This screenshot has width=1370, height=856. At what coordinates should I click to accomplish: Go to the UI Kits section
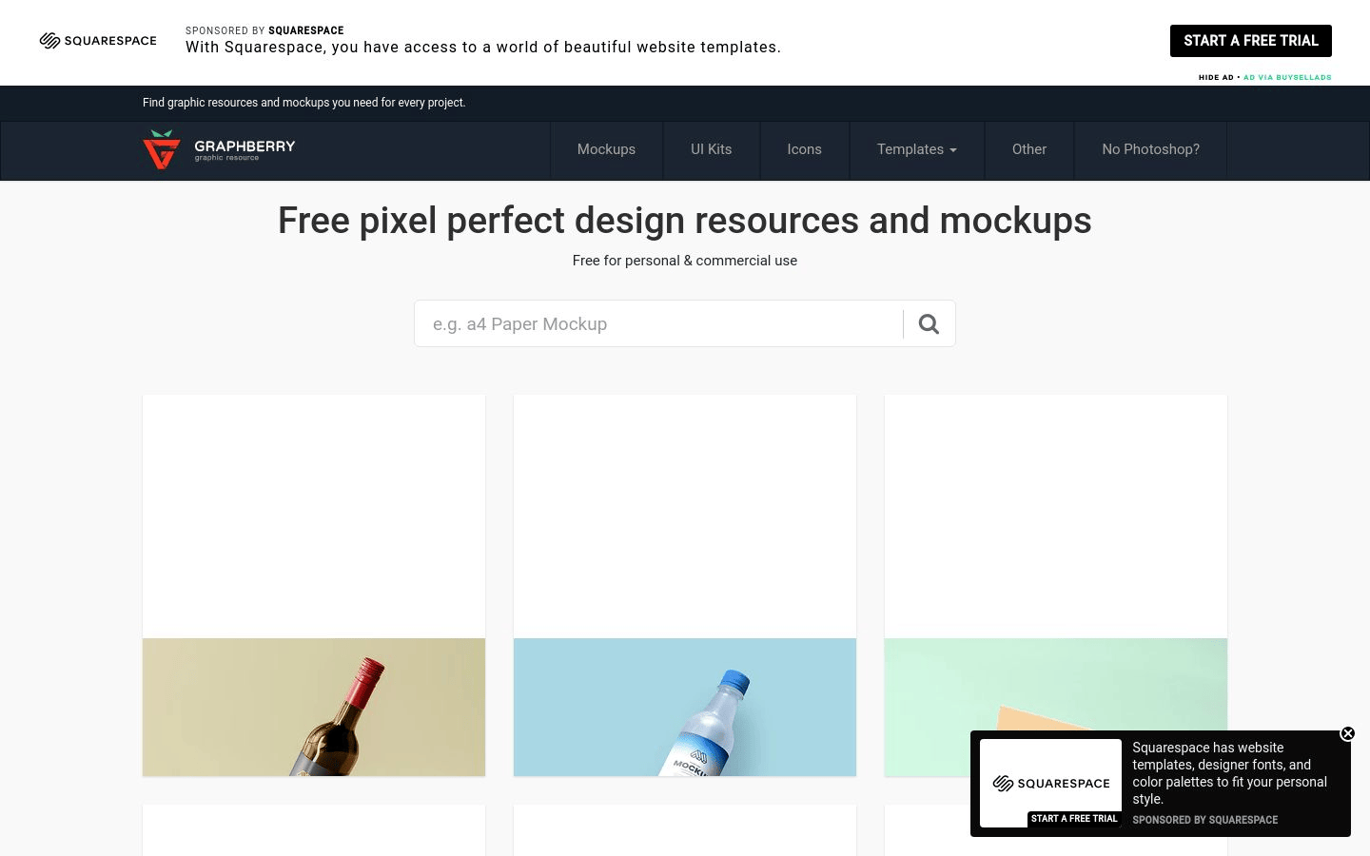[711, 149]
